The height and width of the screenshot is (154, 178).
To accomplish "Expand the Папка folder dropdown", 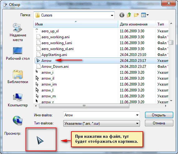I will tap(112, 15).
